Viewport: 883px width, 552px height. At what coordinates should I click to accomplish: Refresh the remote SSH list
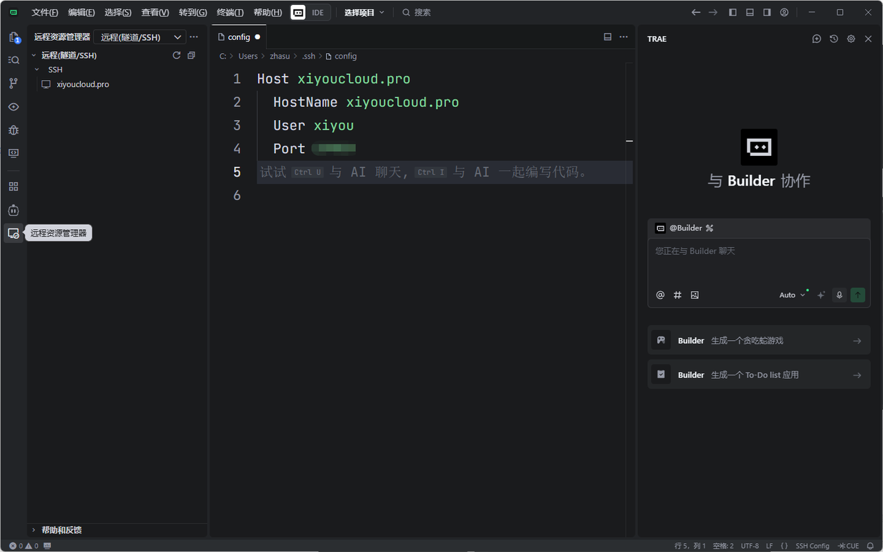pyautogui.click(x=177, y=55)
